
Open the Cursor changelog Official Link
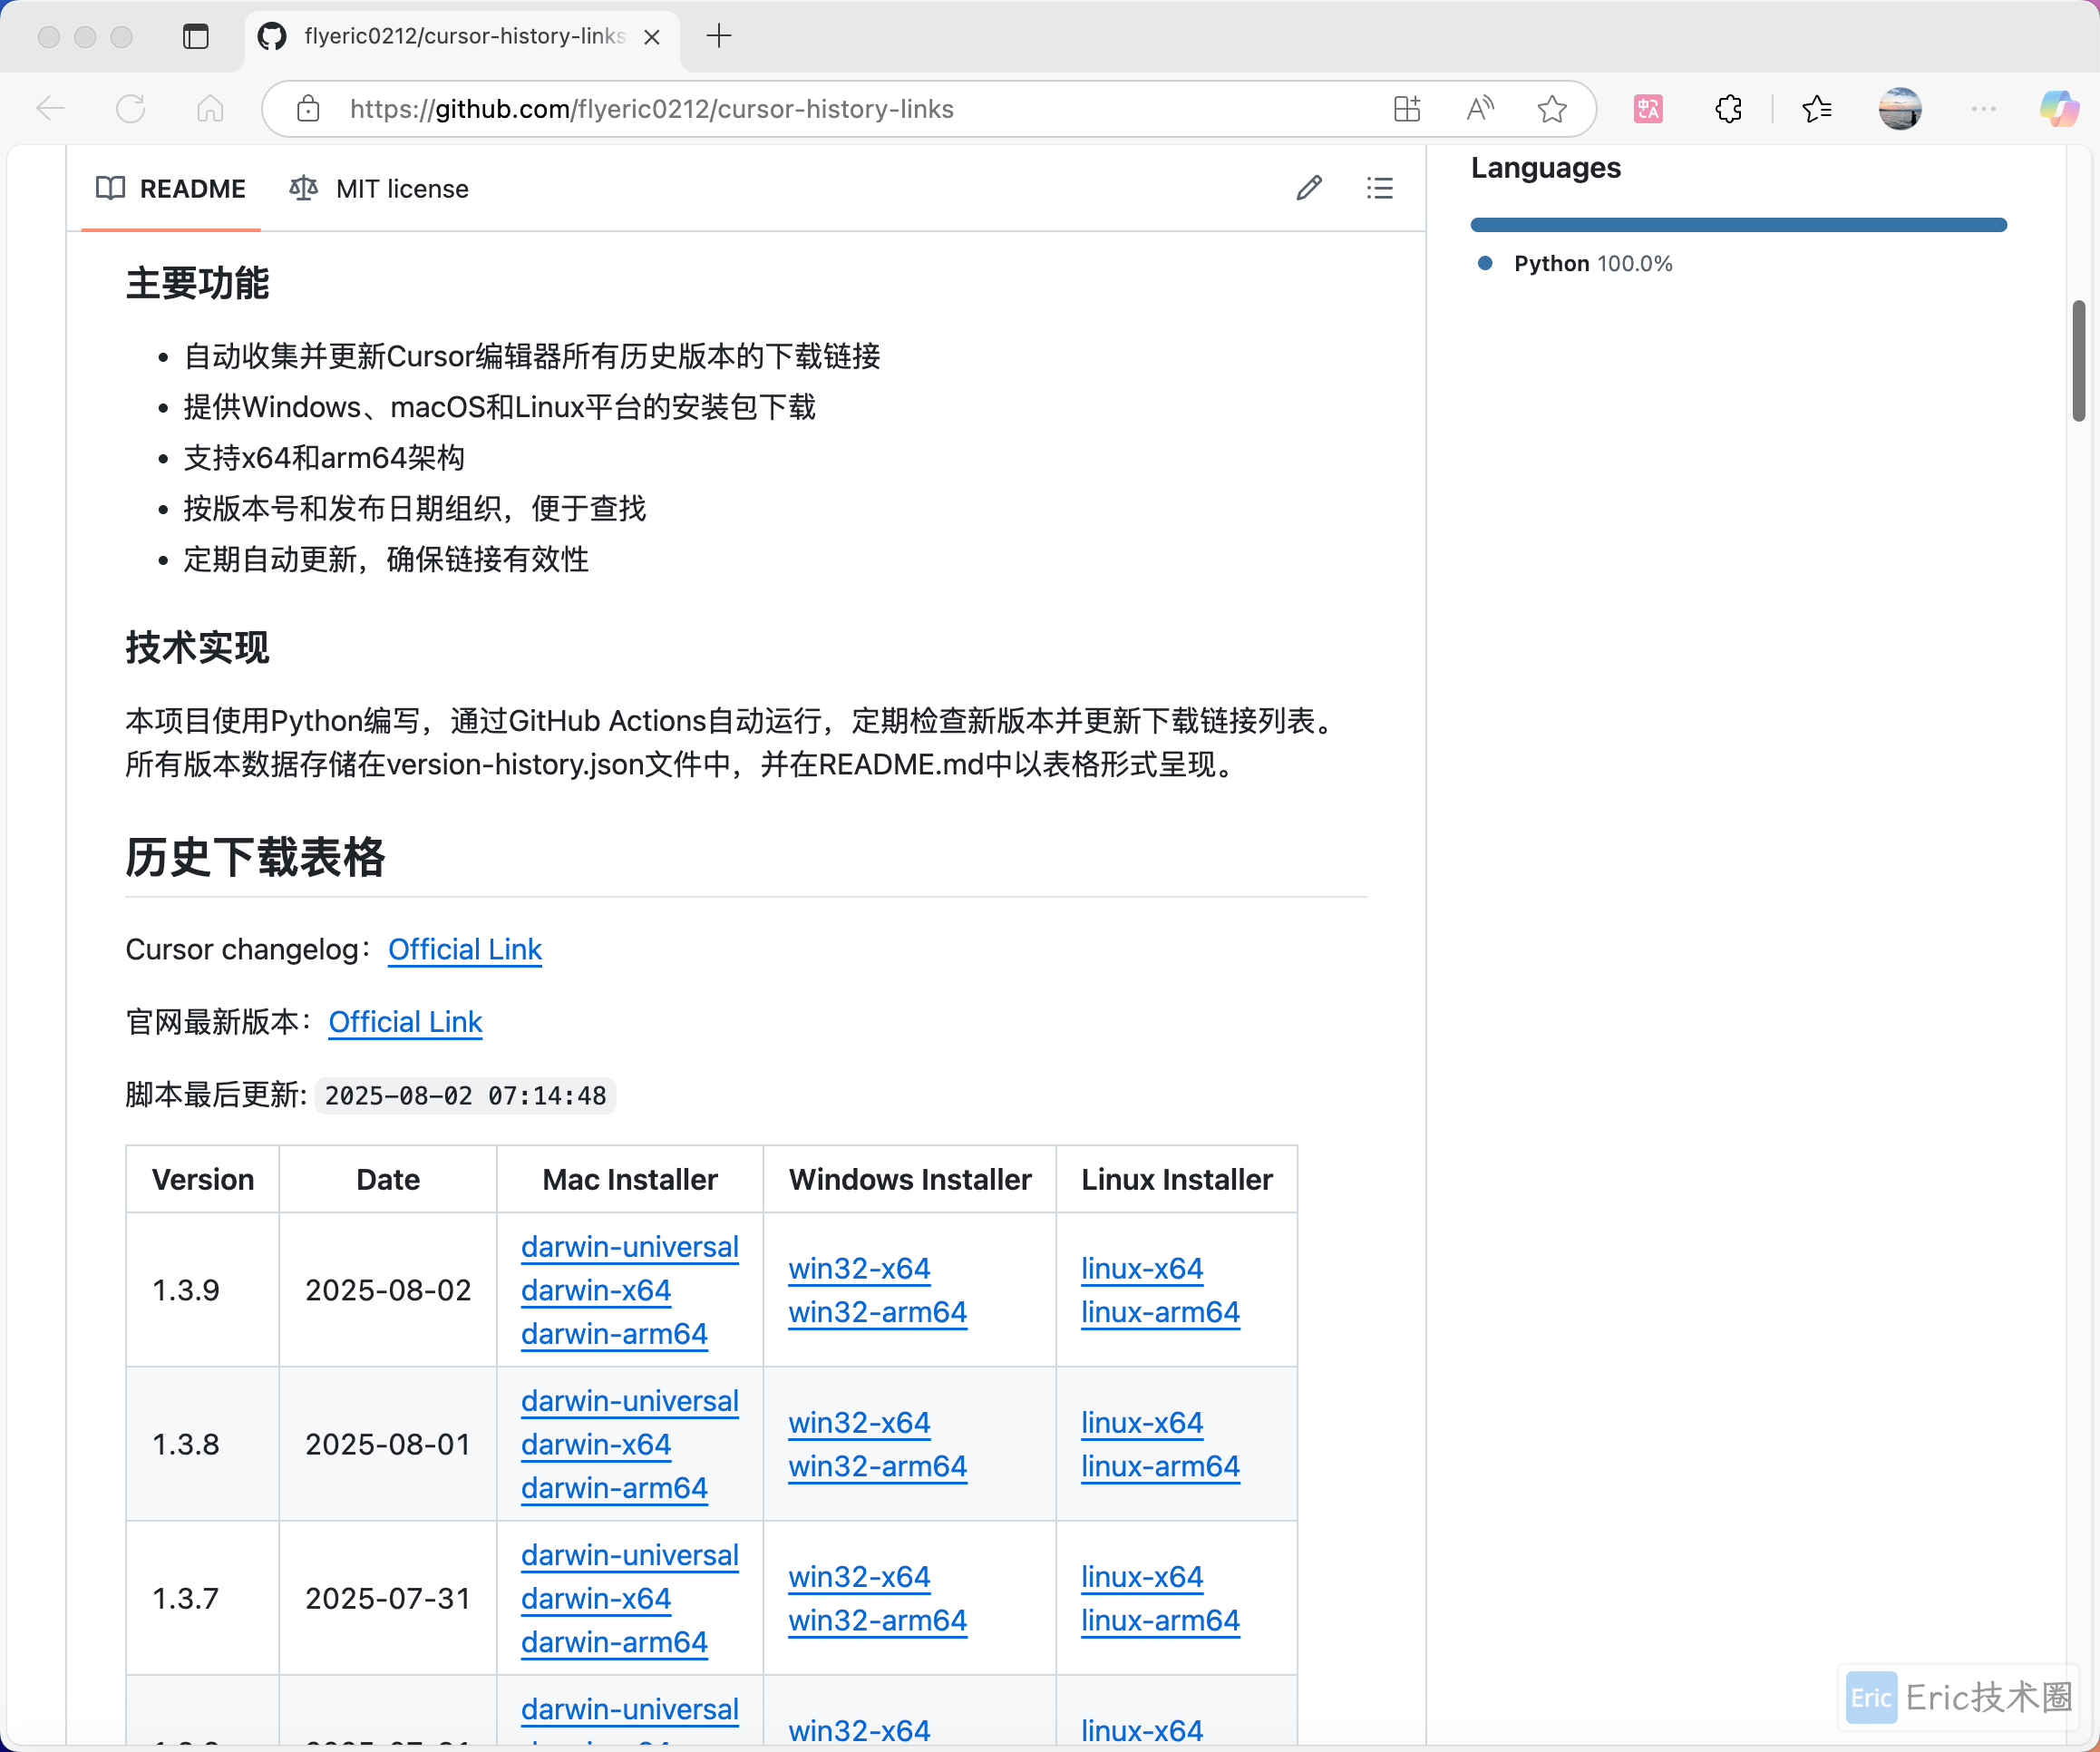pyautogui.click(x=465, y=949)
